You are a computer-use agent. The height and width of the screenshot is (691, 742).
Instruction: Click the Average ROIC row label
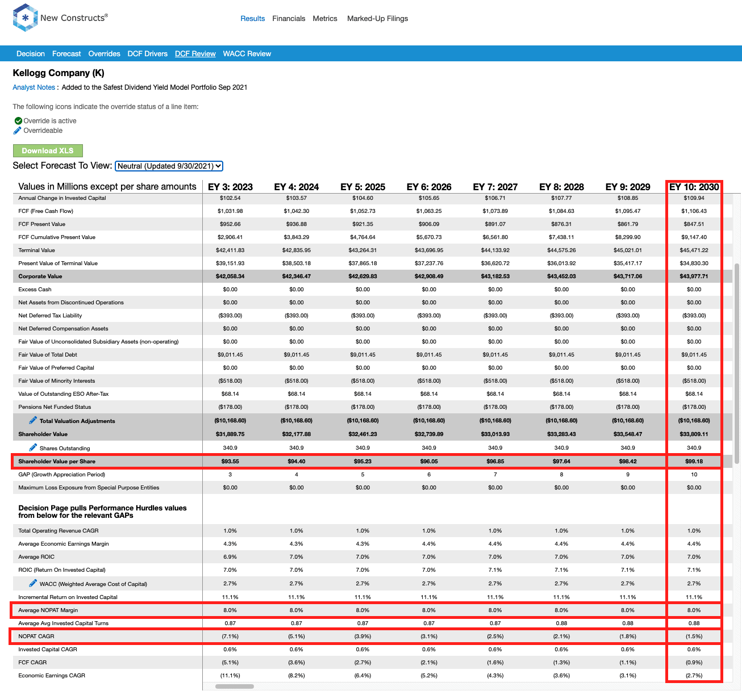37,557
